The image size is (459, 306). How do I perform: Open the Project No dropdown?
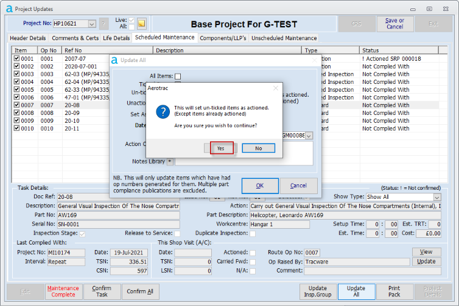coord(92,24)
